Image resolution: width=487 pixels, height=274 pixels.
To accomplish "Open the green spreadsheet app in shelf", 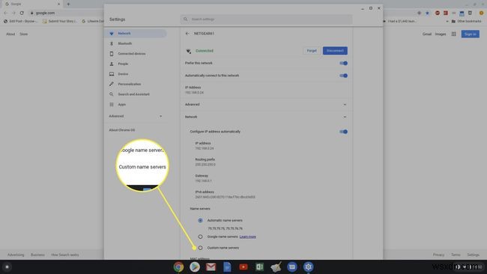I will 260,267.
